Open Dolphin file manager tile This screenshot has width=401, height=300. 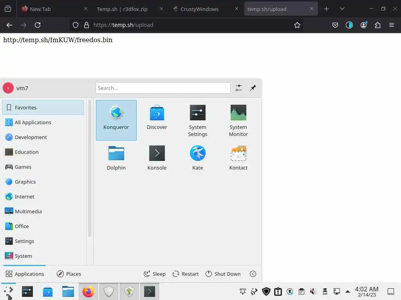click(x=116, y=158)
